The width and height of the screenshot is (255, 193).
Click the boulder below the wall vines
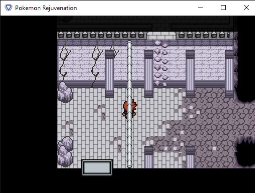(65, 92)
